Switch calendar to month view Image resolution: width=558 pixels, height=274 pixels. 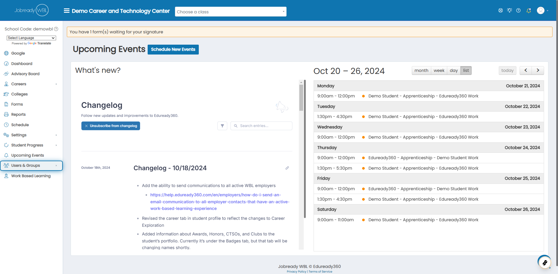pos(421,70)
